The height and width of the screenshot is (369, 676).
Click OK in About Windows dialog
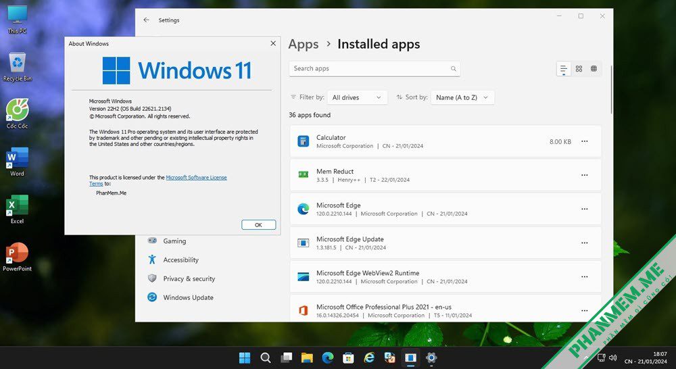pyautogui.click(x=259, y=224)
